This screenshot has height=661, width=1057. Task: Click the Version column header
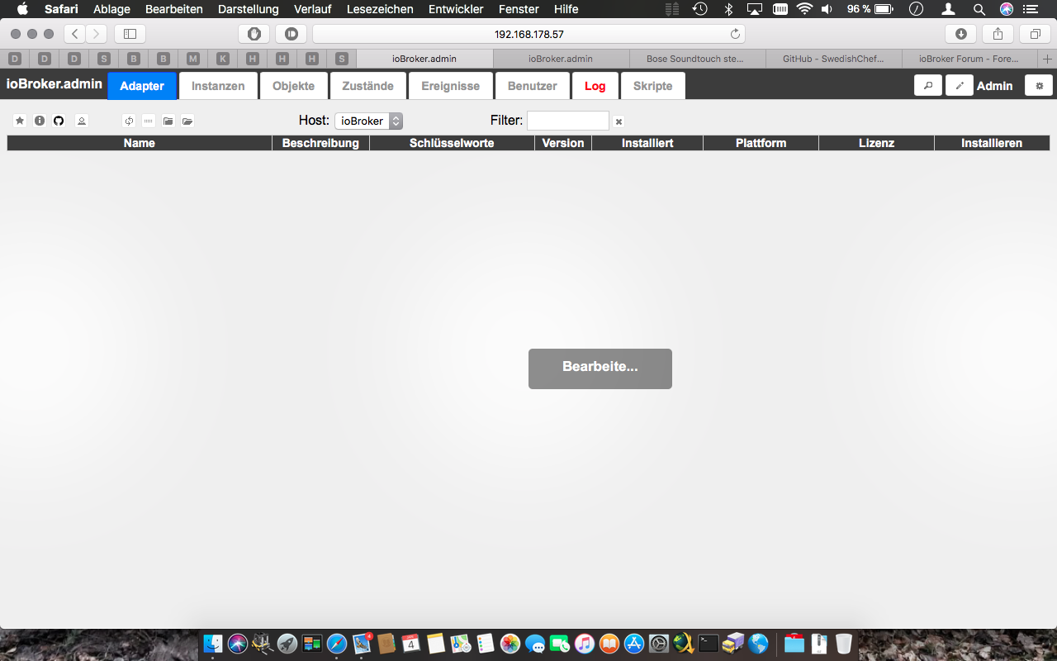tap(563, 143)
